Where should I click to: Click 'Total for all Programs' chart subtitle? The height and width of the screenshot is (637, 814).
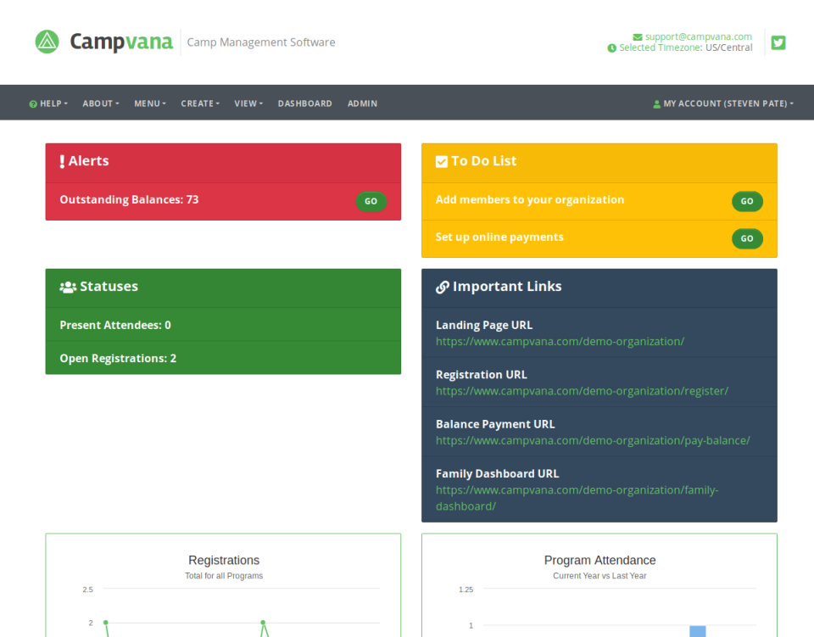click(224, 576)
